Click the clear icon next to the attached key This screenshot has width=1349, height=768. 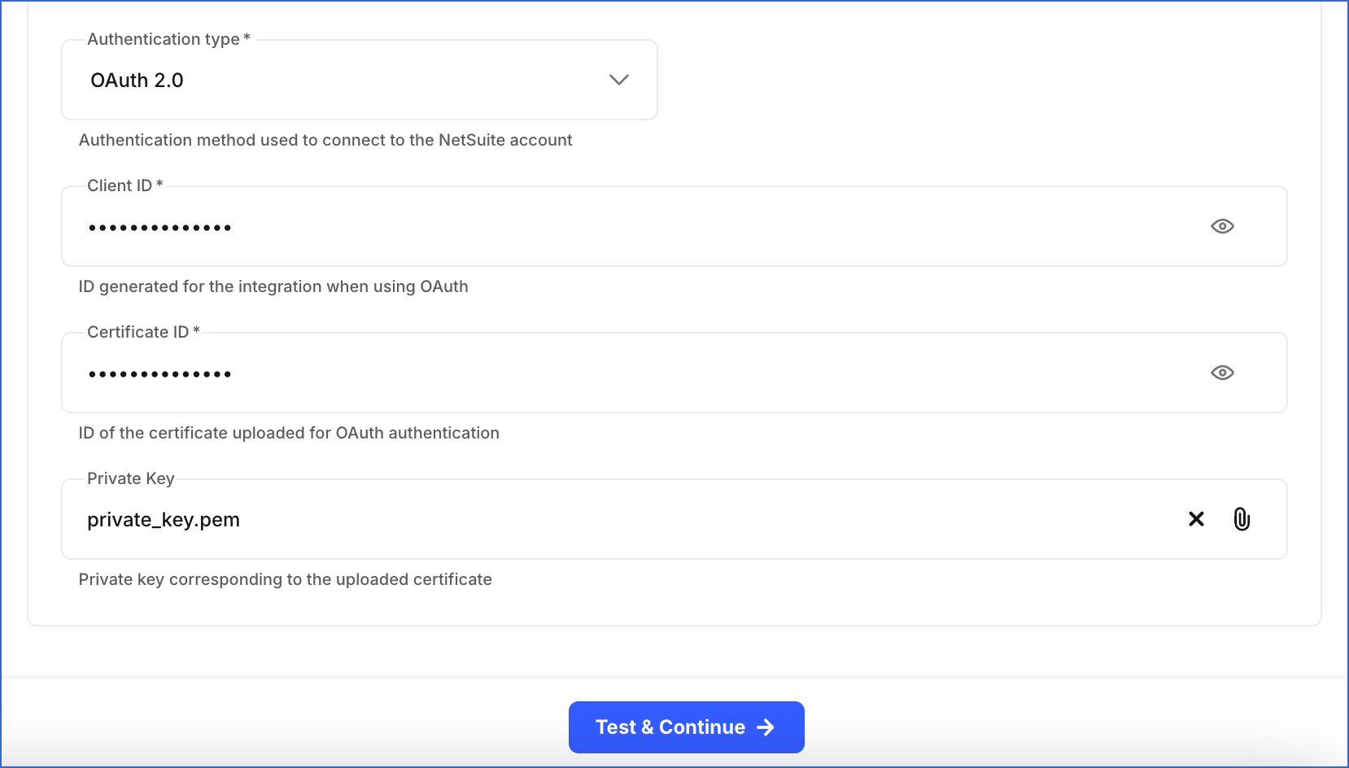click(1196, 519)
